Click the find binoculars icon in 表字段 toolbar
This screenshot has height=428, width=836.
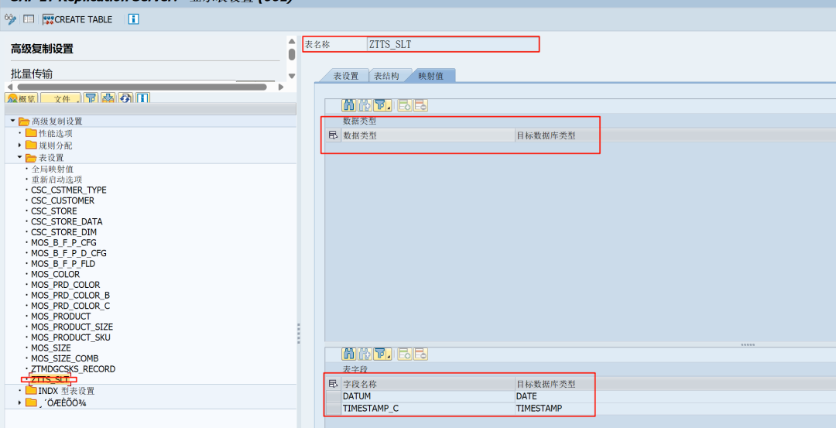348,354
